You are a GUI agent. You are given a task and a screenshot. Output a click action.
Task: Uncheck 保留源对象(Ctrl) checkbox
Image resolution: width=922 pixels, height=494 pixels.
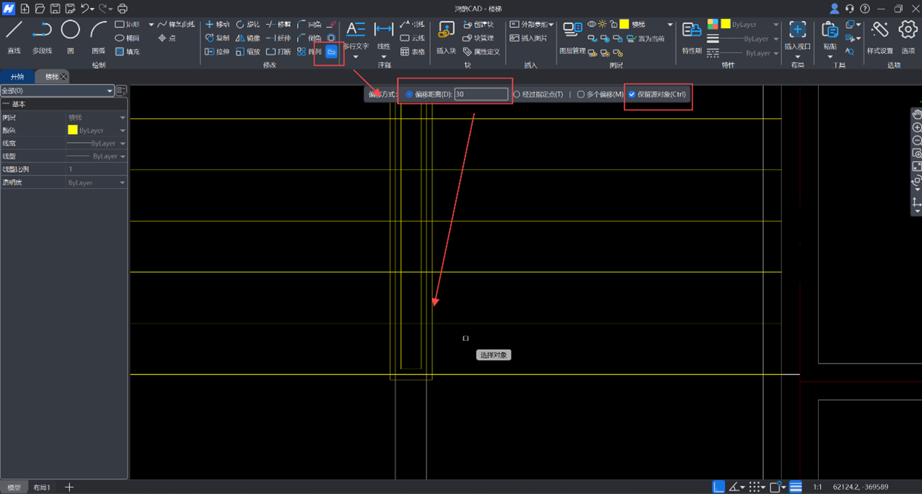632,94
